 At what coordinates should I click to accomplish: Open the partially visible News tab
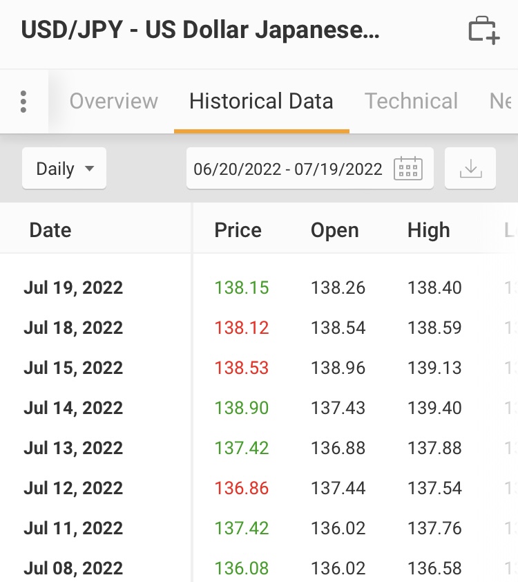point(501,101)
